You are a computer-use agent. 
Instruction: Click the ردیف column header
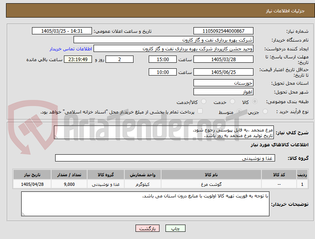tap(302, 175)
